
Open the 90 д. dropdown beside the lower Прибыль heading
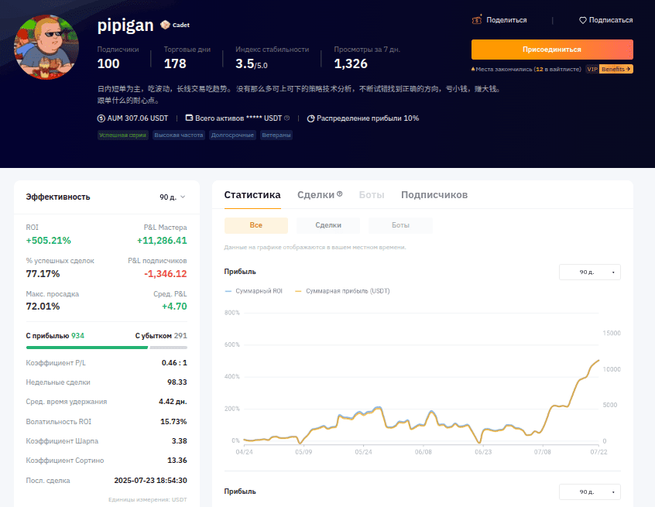tap(590, 492)
